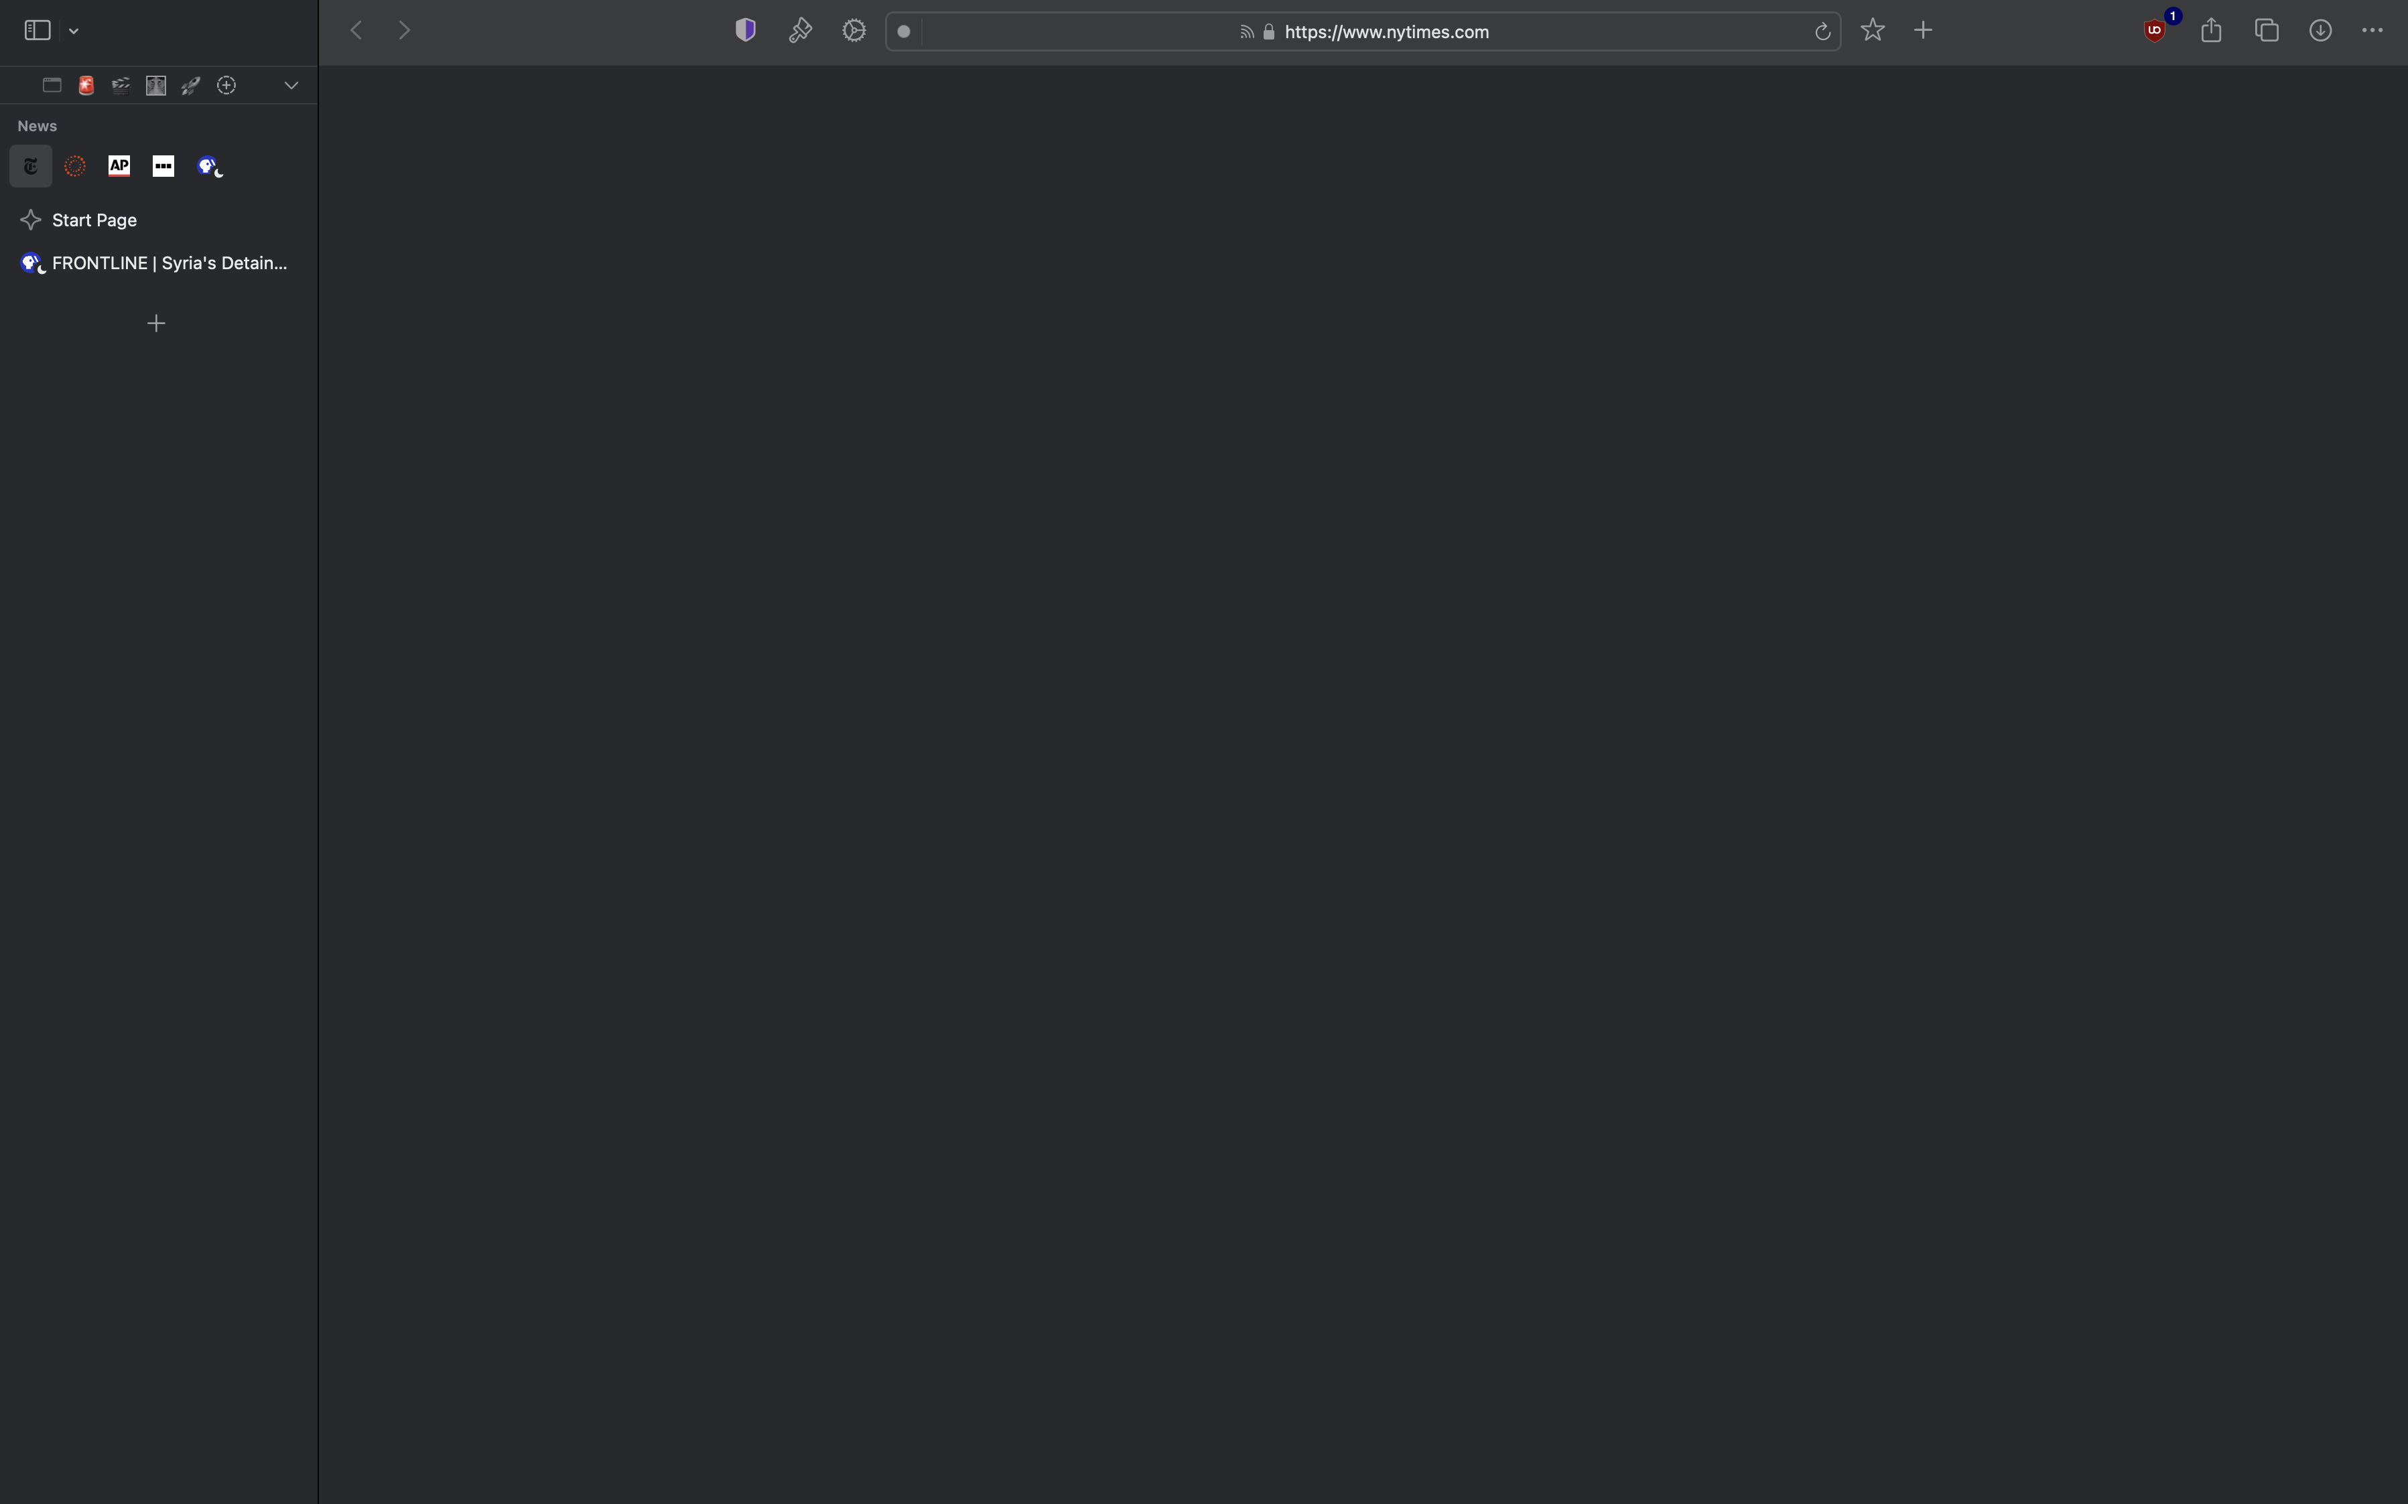Click the share icon in the toolbar
The image size is (2408, 1504).
(2211, 30)
